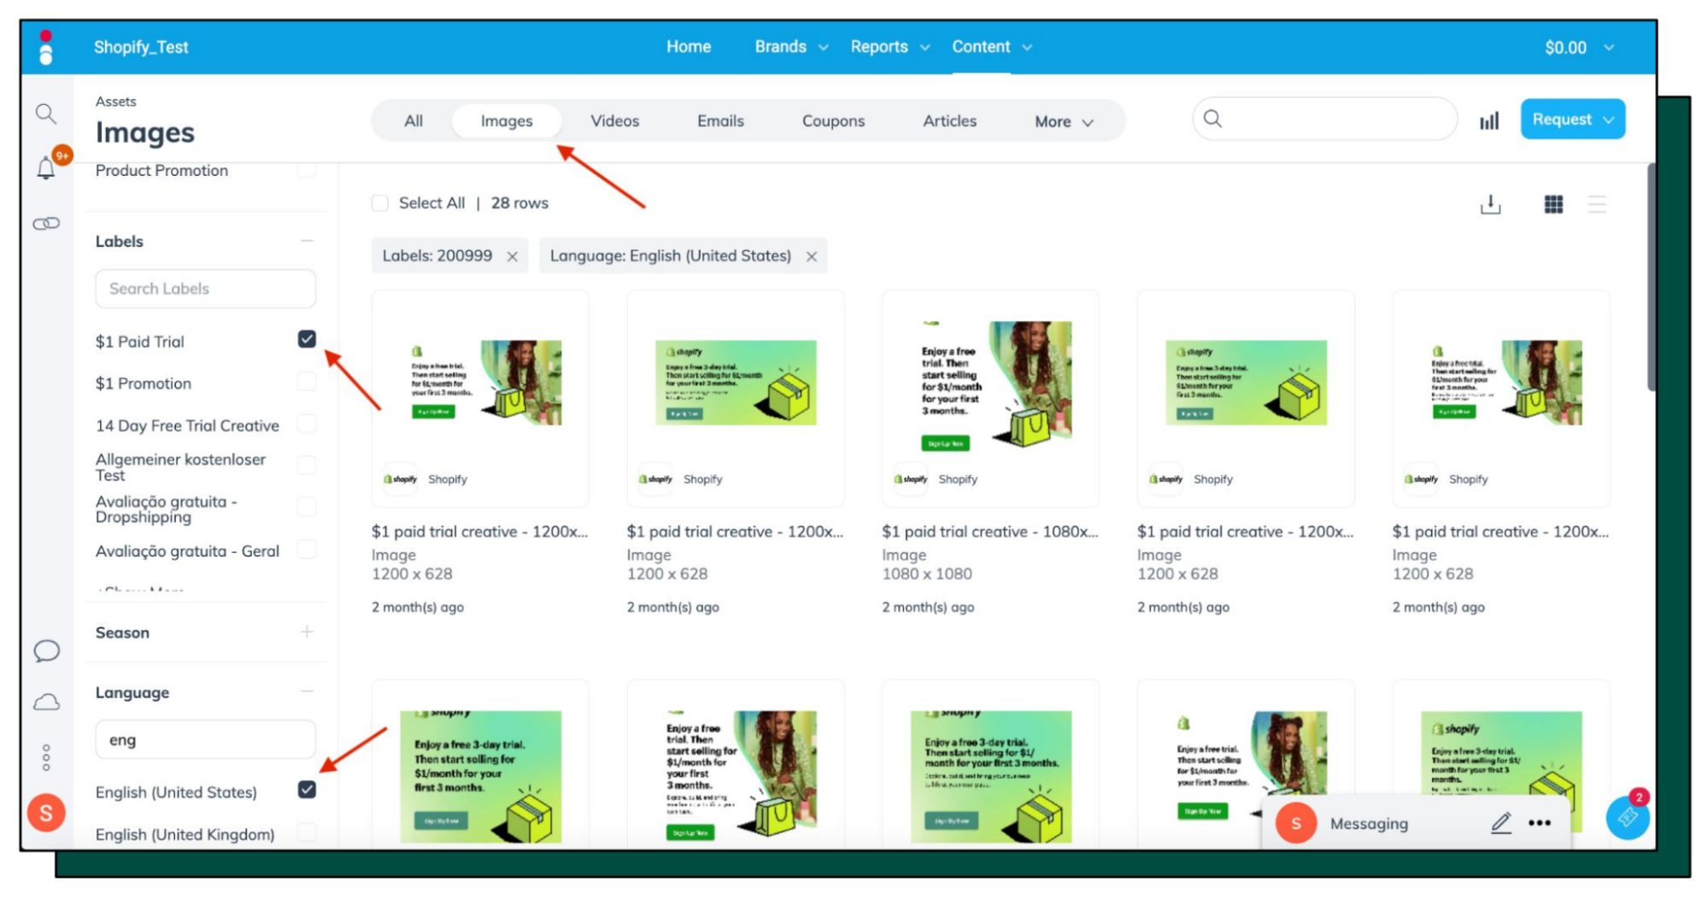Select the Coupons tab
The image size is (1708, 898).
pos(833,121)
